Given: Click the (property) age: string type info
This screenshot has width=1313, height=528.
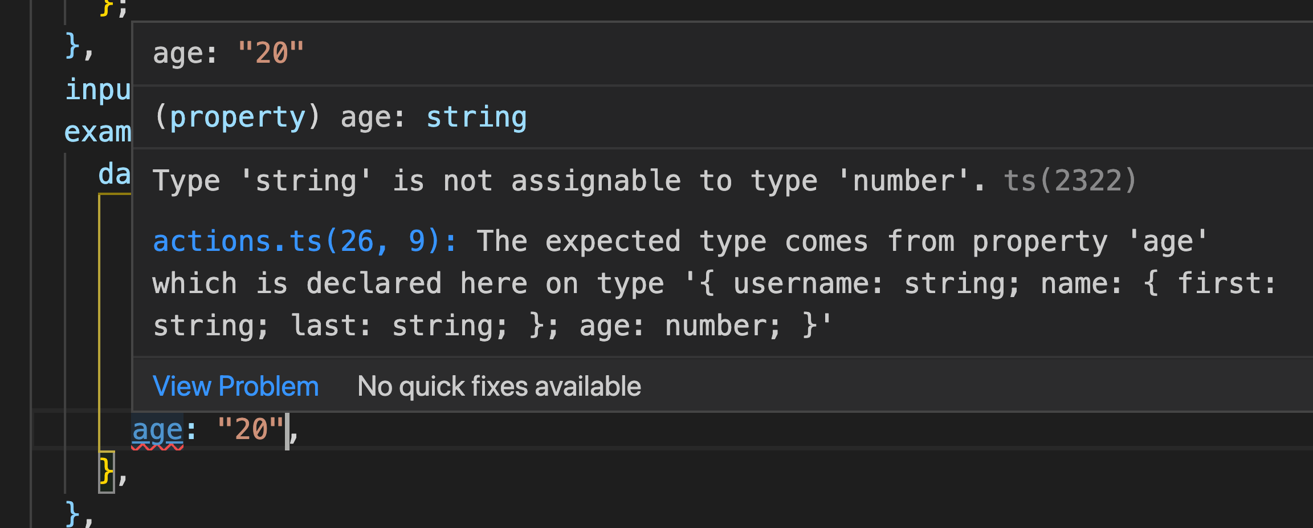Looking at the screenshot, I should (x=339, y=116).
